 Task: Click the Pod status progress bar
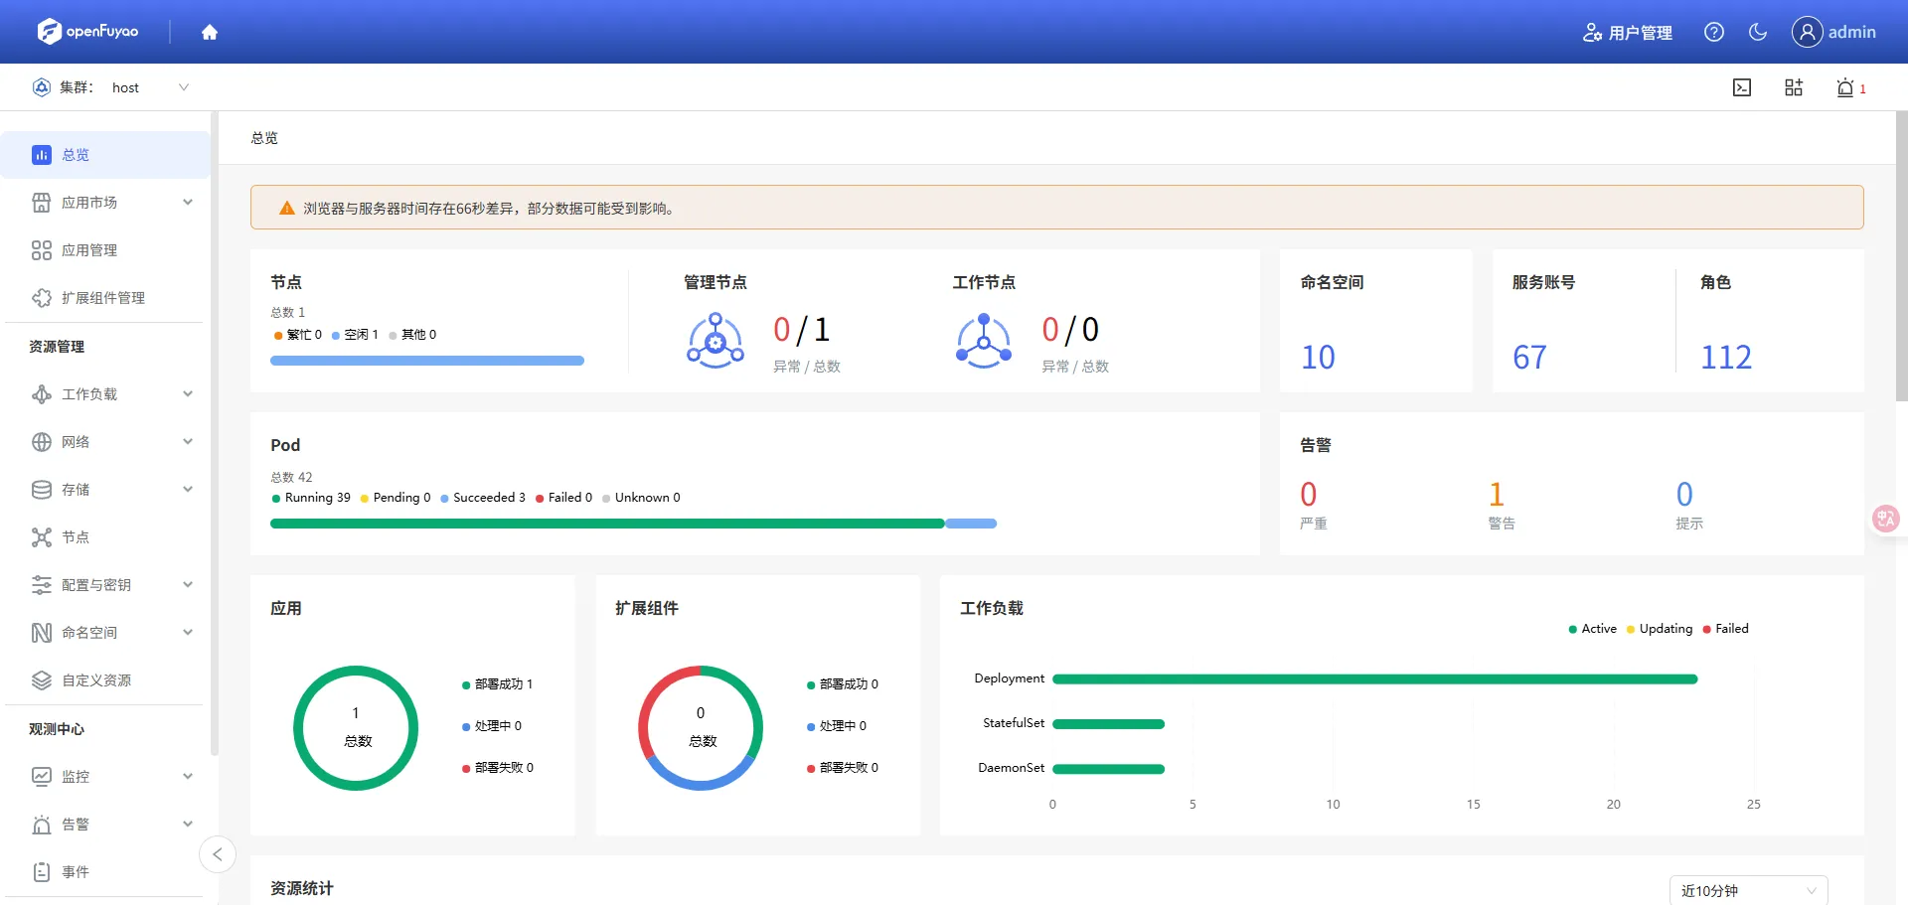point(633,524)
